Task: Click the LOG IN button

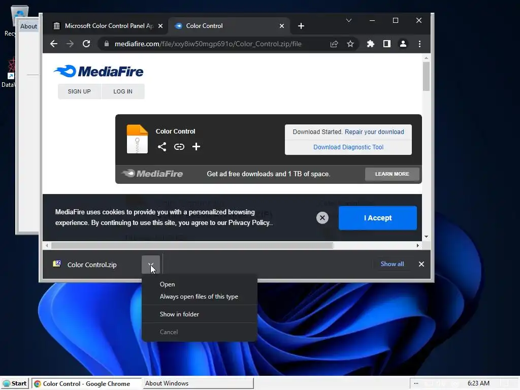Action: (x=123, y=91)
